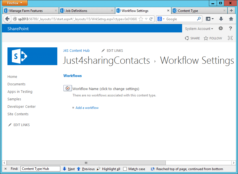Click the URL address field
The image size is (238, 174).
click(x=77, y=19)
